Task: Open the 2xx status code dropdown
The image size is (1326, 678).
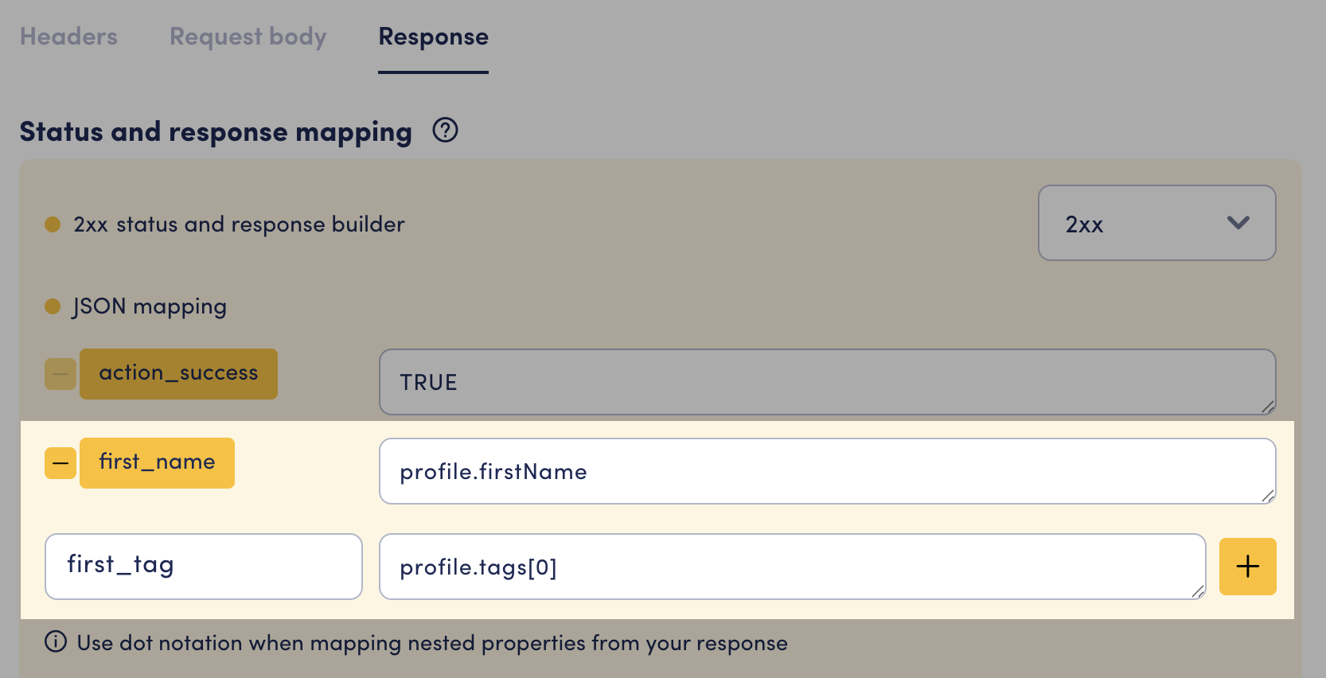Action: click(1156, 224)
